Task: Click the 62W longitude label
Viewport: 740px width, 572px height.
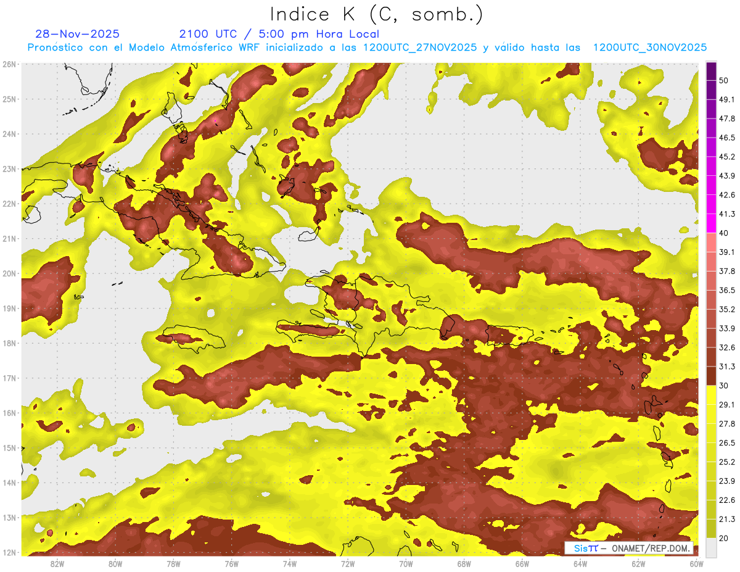Action: pos(638,563)
